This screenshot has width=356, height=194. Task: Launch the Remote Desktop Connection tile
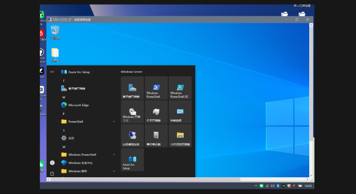tap(132, 136)
